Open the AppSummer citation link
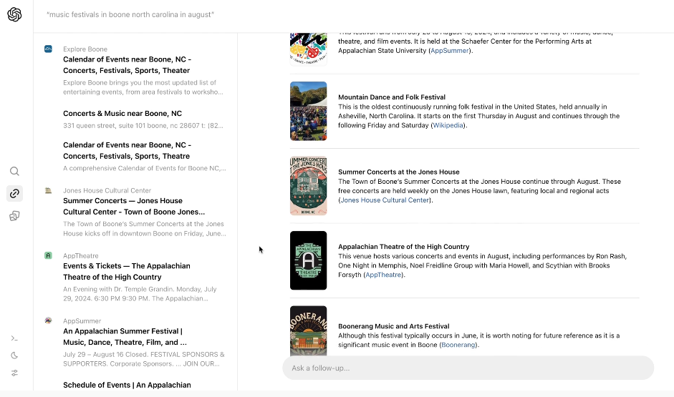This screenshot has height=397, width=674. 449,51
